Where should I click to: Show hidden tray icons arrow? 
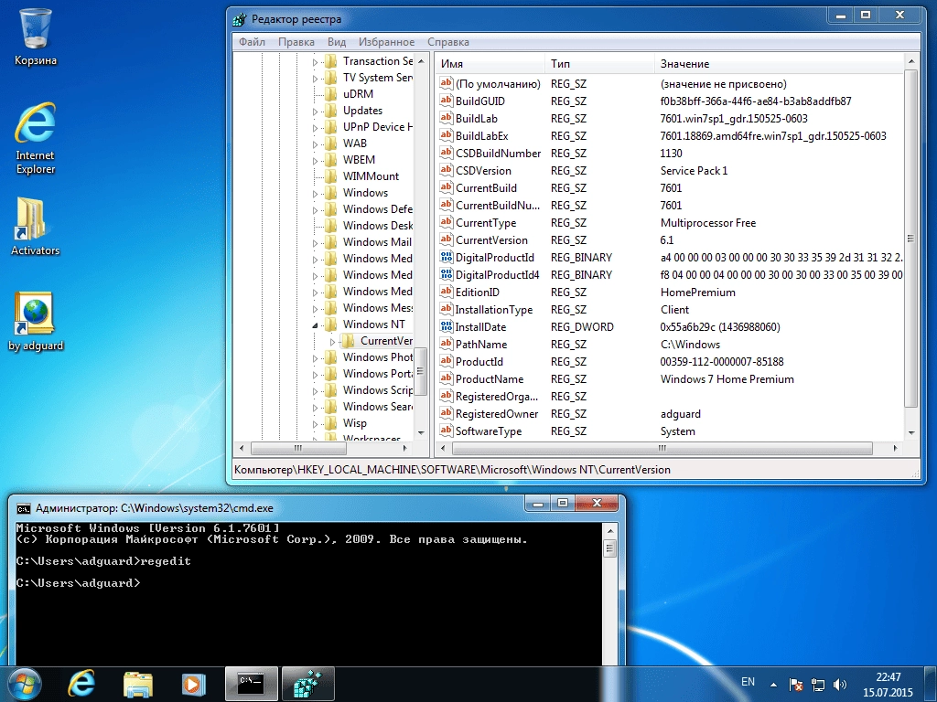pos(773,684)
